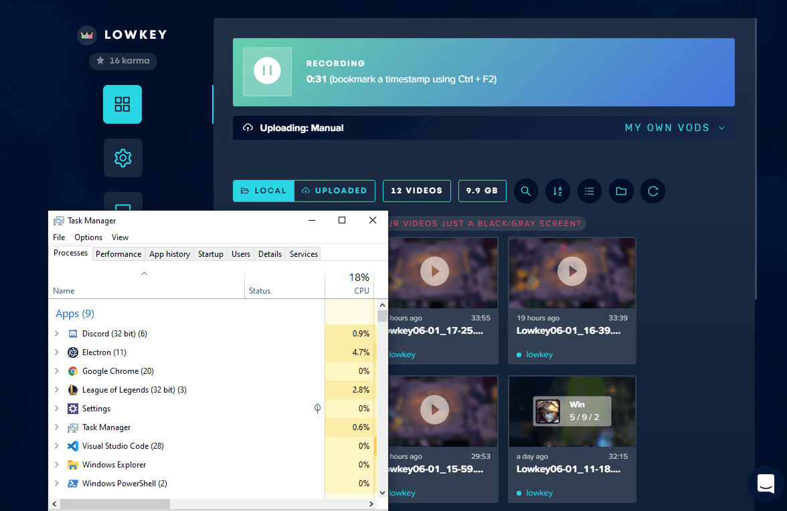
Task: Switch to the Services tab
Action: click(304, 254)
